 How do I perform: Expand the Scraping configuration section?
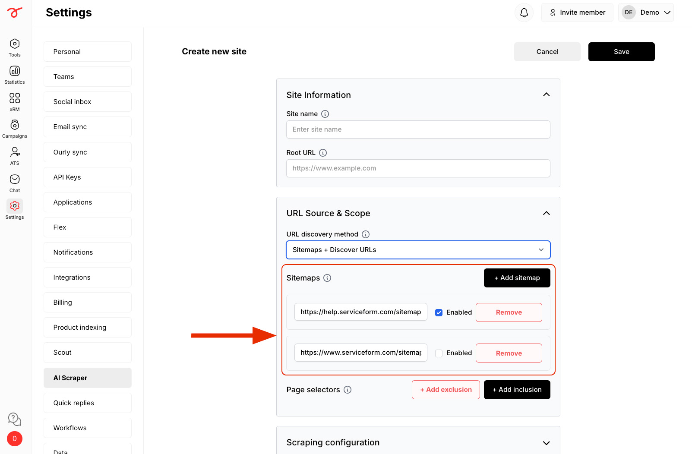[x=547, y=443]
